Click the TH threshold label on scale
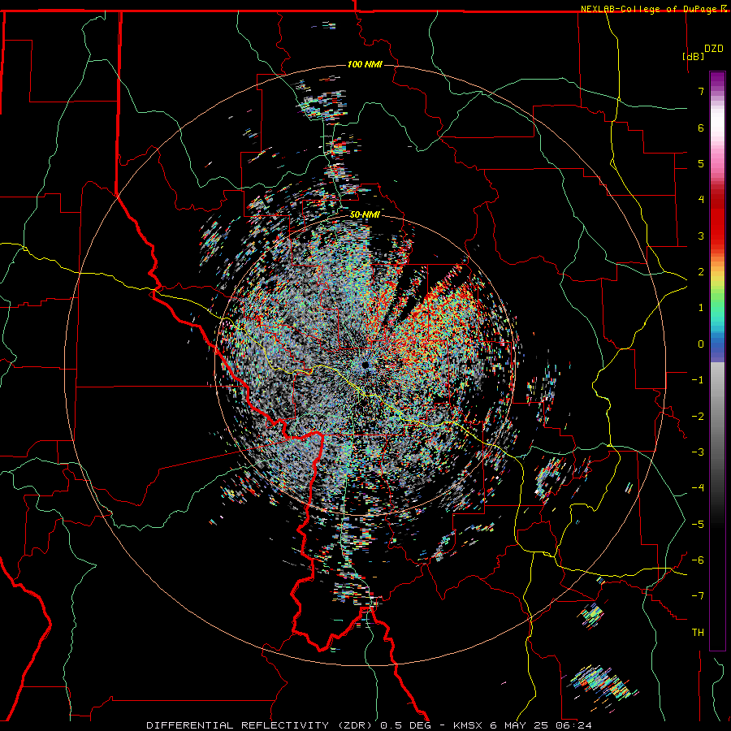This screenshot has height=731, width=731. (x=698, y=633)
